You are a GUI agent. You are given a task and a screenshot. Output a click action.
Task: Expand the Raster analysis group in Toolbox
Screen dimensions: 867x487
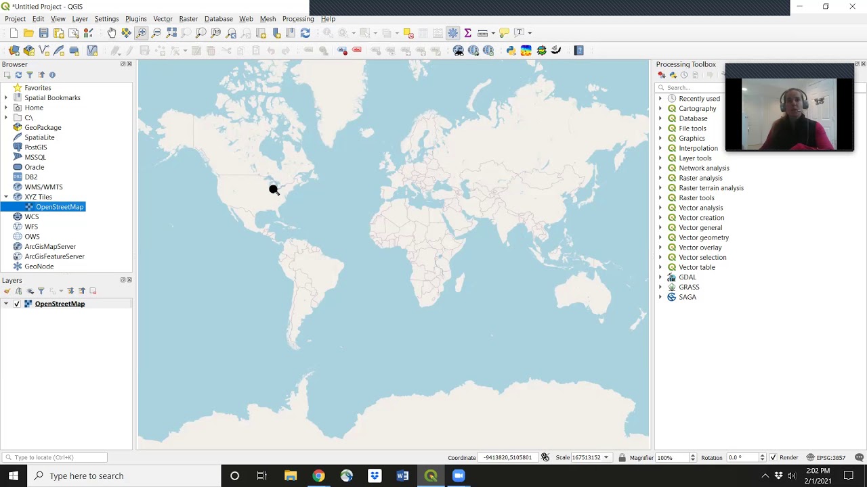[x=660, y=178]
